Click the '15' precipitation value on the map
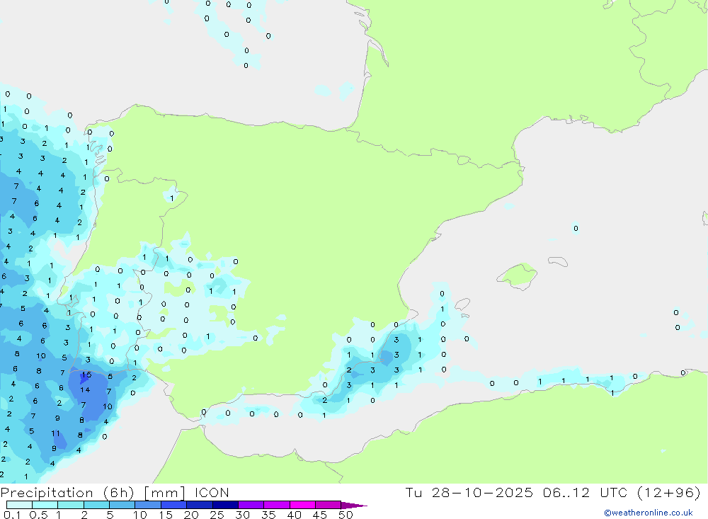Image resolution: width=708 pixels, height=519 pixels. pos(86,375)
